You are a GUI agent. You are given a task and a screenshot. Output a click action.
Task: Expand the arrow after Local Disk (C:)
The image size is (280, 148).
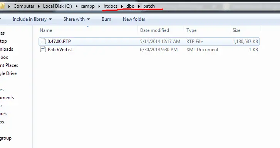[76, 7]
